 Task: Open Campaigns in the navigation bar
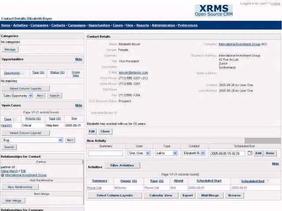[x=77, y=25]
